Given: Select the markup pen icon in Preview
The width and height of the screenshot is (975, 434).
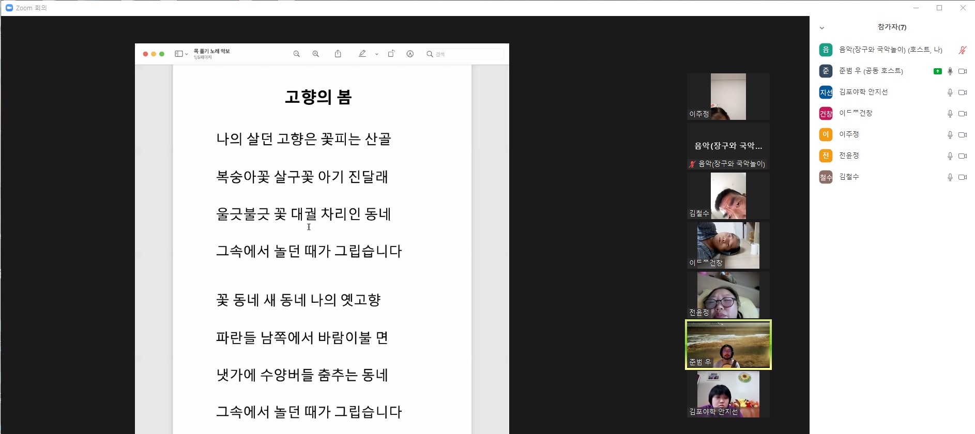Looking at the screenshot, I should (362, 54).
